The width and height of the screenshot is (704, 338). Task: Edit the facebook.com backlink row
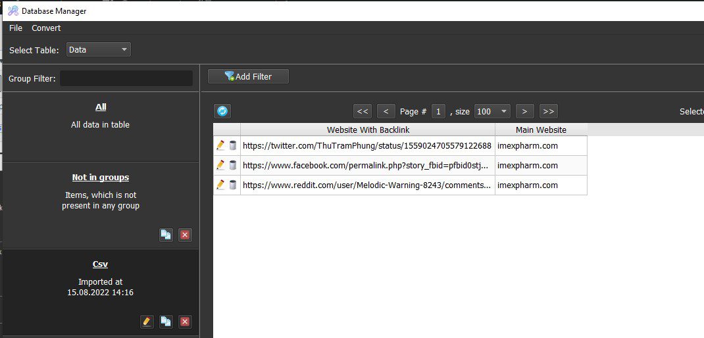pos(220,165)
